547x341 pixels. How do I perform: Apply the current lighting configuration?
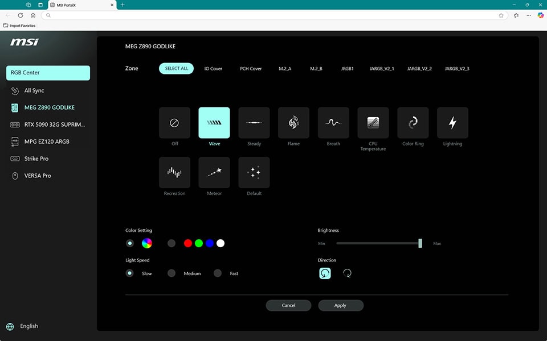[341, 305]
